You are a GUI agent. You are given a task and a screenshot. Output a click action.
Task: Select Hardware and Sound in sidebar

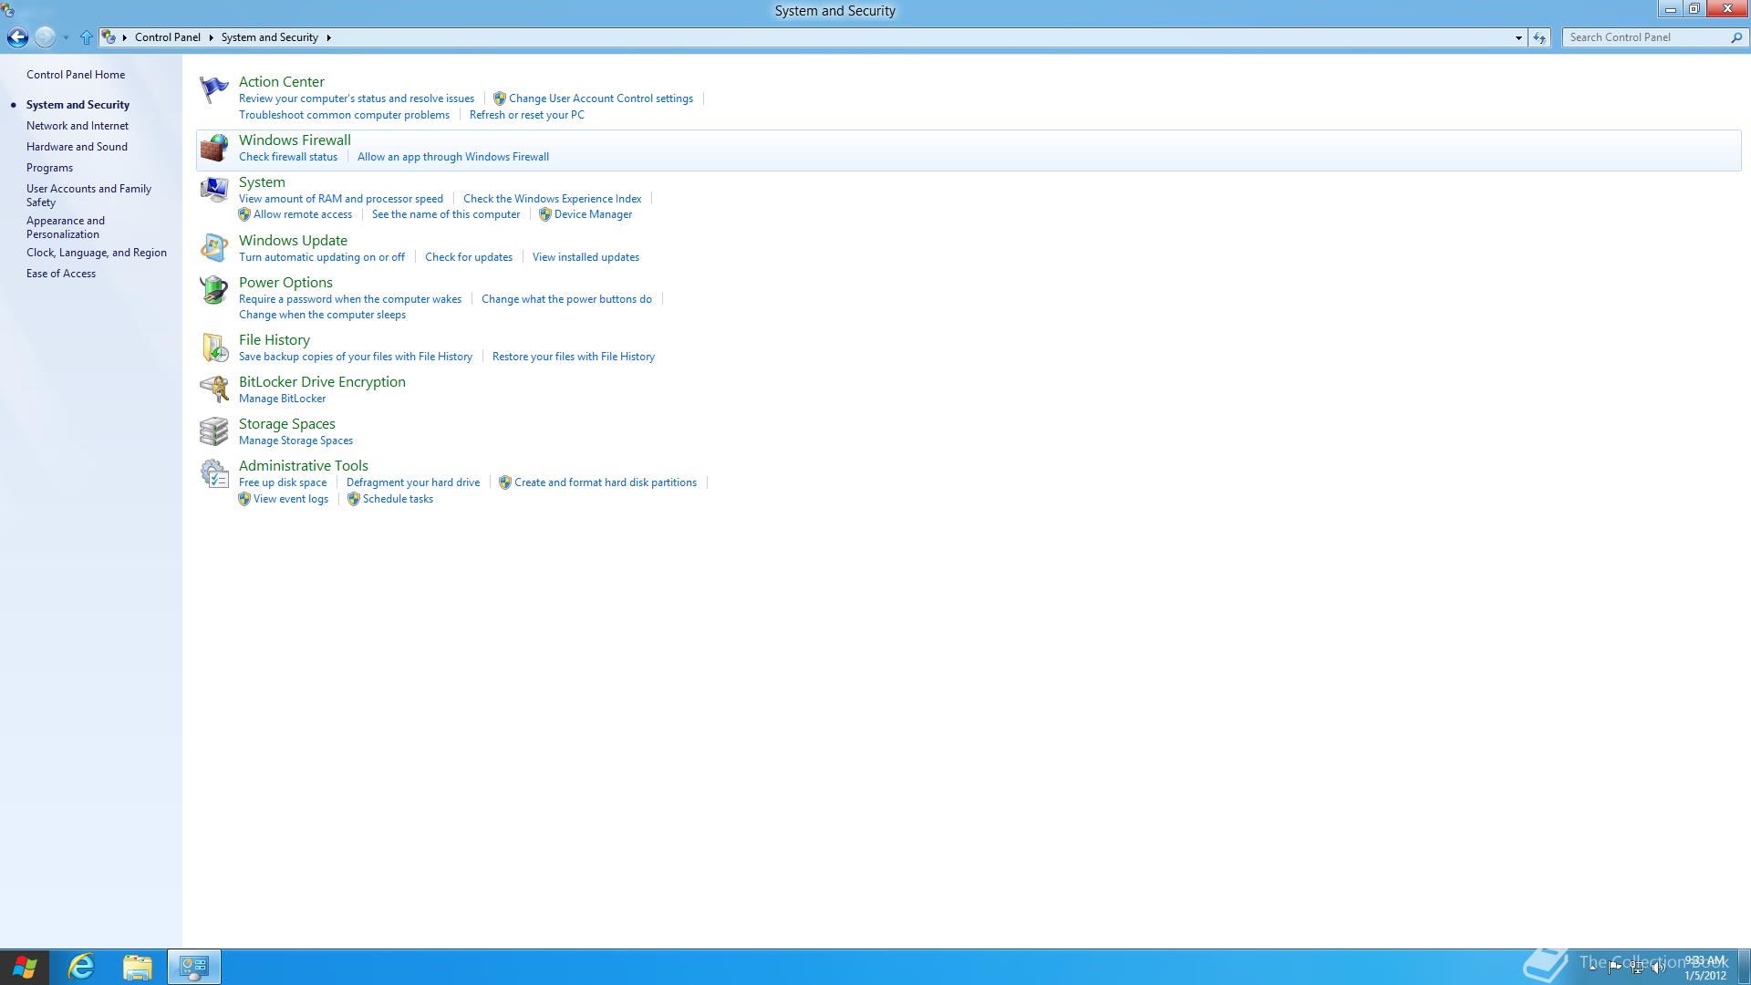[77, 147]
